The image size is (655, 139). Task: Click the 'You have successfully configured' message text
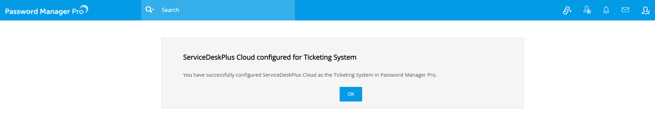222,75
